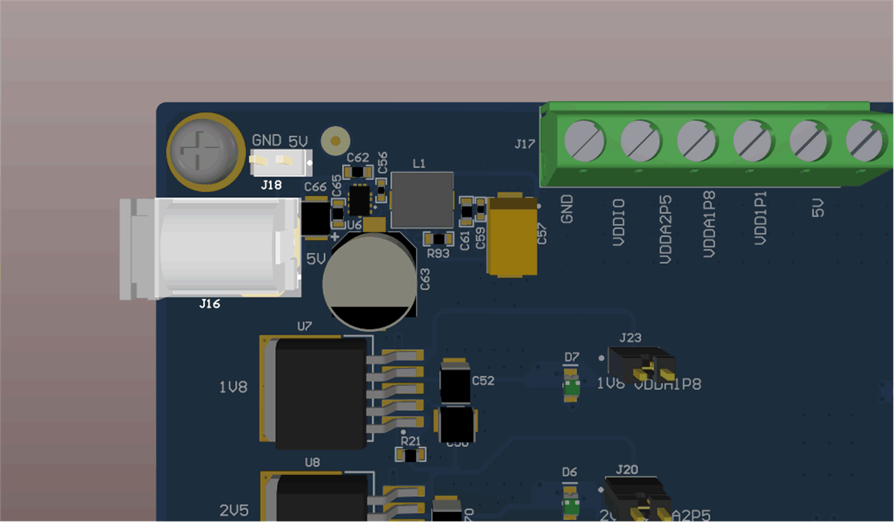Click the J18 designator text
The image size is (894, 522).
[x=271, y=185]
